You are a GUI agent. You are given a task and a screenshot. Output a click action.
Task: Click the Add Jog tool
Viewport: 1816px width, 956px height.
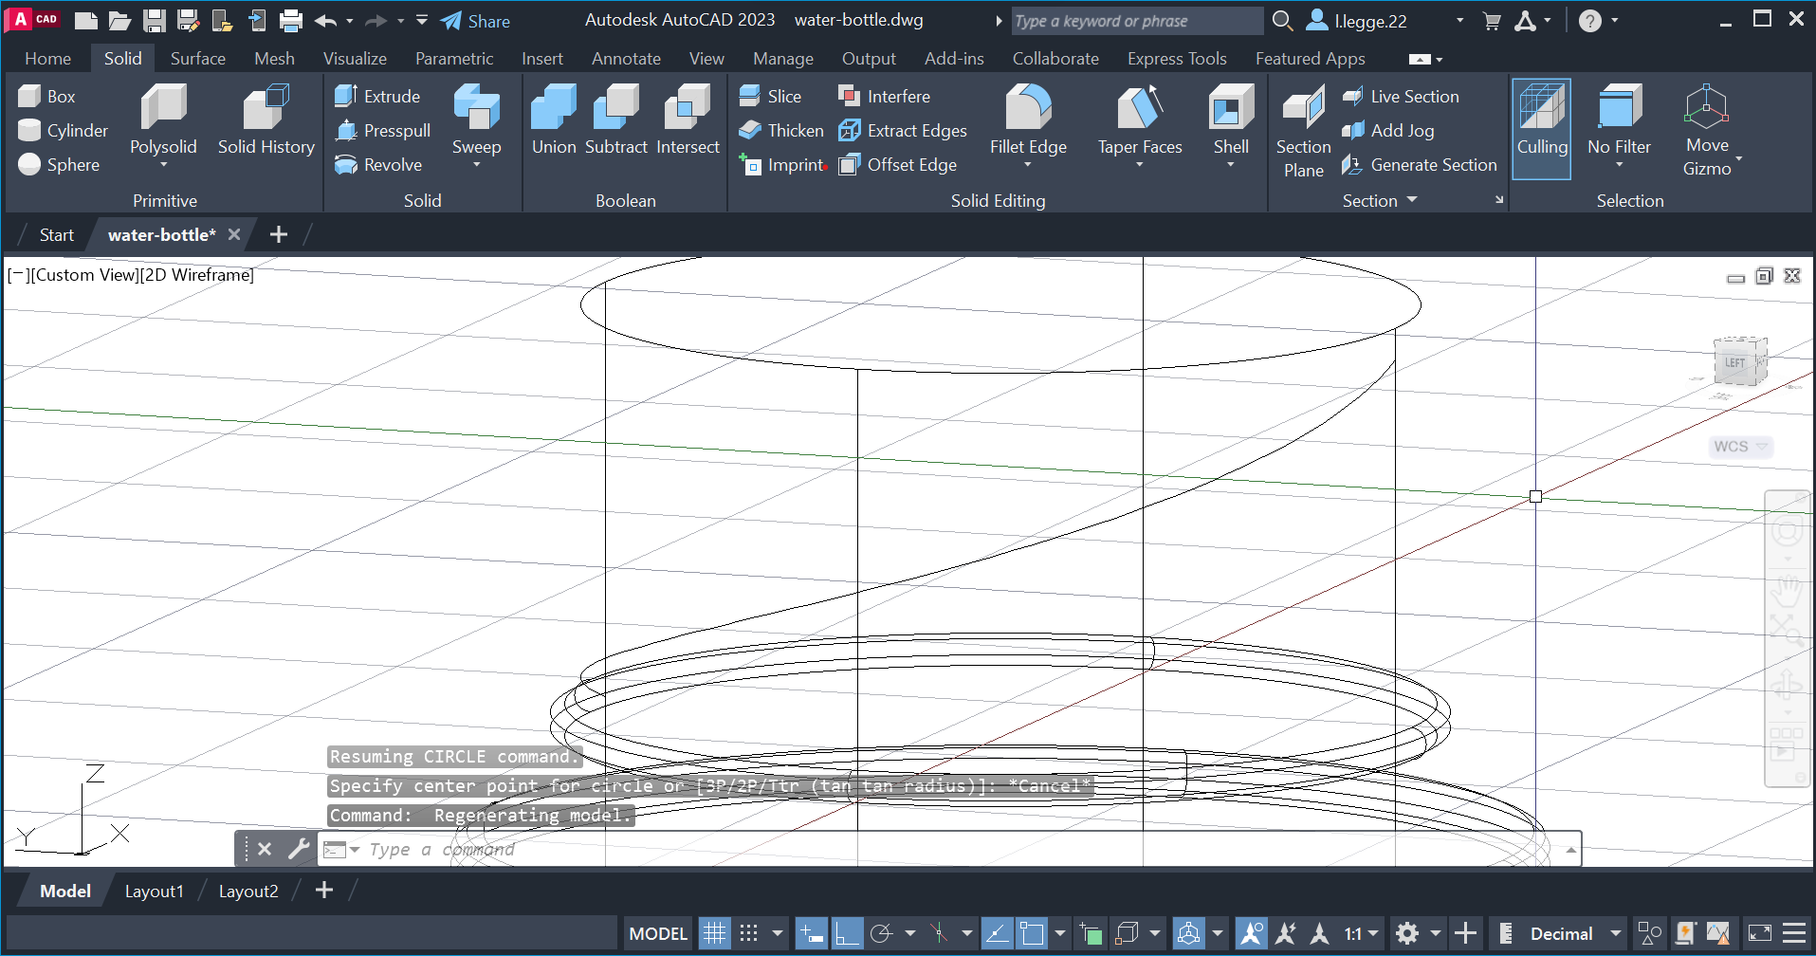[1388, 130]
